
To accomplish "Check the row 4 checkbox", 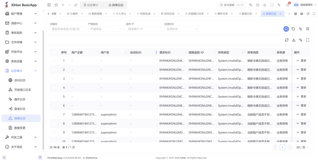I will click(54, 88).
